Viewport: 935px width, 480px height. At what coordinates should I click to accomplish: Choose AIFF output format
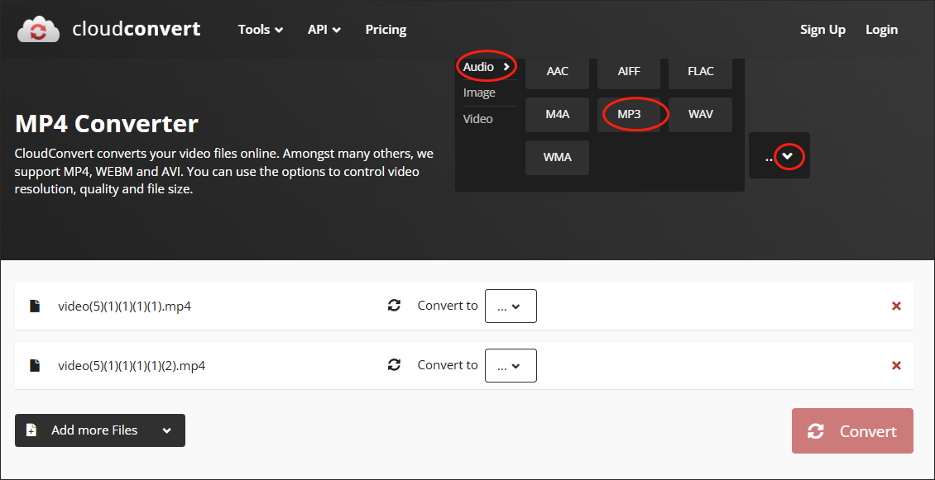[629, 72]
